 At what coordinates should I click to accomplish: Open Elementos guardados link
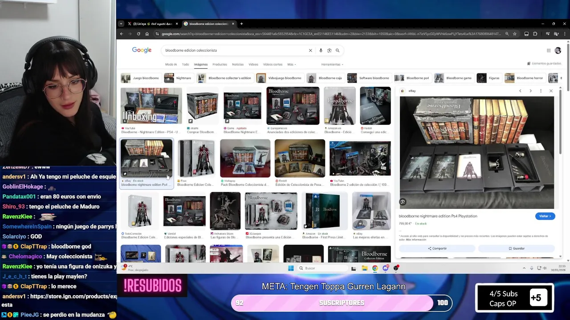[x=544, y=64]
